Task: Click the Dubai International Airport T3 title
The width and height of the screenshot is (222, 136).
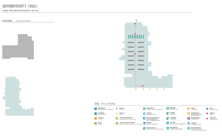Action: point(20,6)
